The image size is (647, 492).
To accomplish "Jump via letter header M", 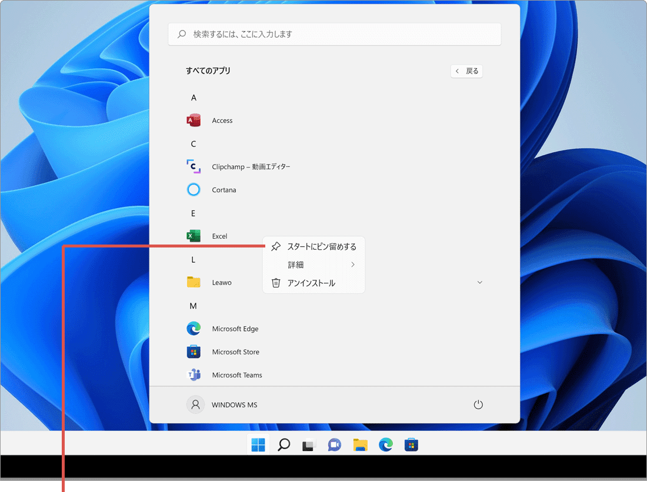I will (193, 306).
